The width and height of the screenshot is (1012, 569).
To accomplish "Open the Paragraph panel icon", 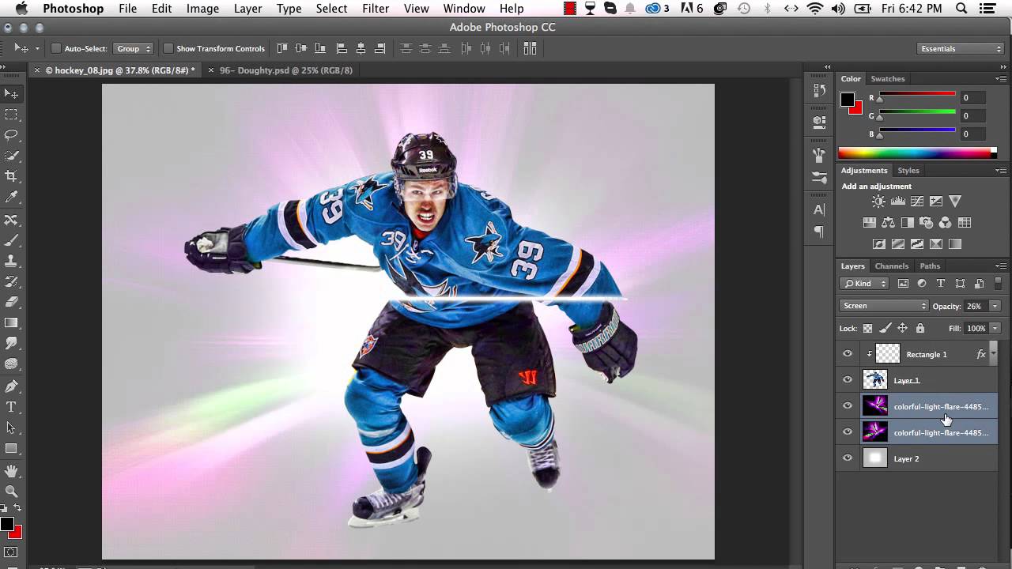I will pyautogui.click(x=819, y=232).
